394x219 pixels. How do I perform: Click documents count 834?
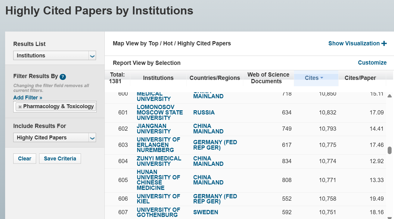tap(287, 161)
